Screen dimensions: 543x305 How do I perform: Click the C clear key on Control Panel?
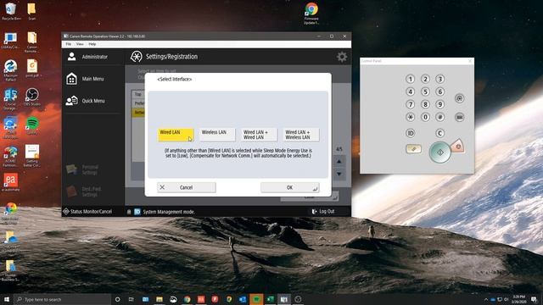point(439,133)
